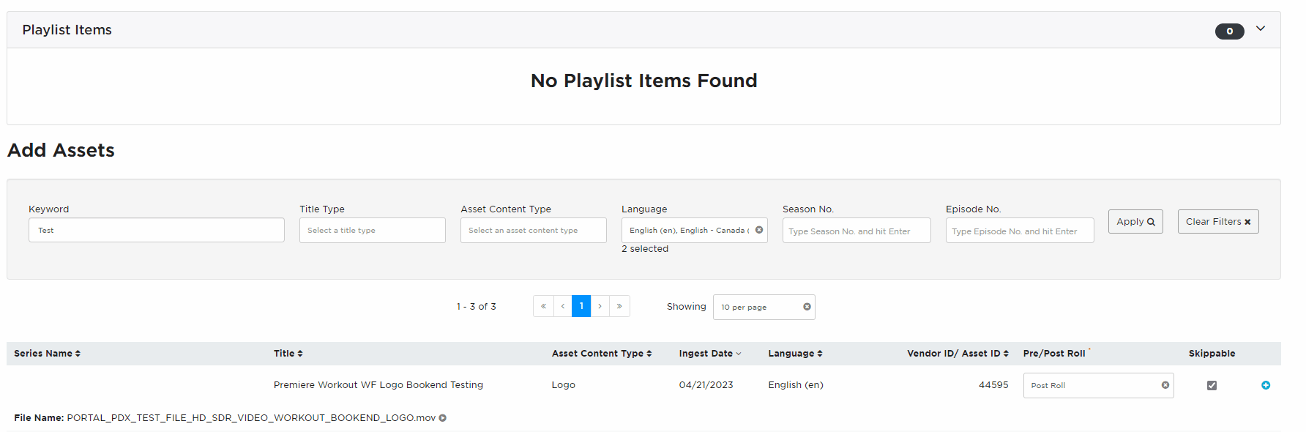Focus the Keyword input containing Test

[x=157, y=230]
